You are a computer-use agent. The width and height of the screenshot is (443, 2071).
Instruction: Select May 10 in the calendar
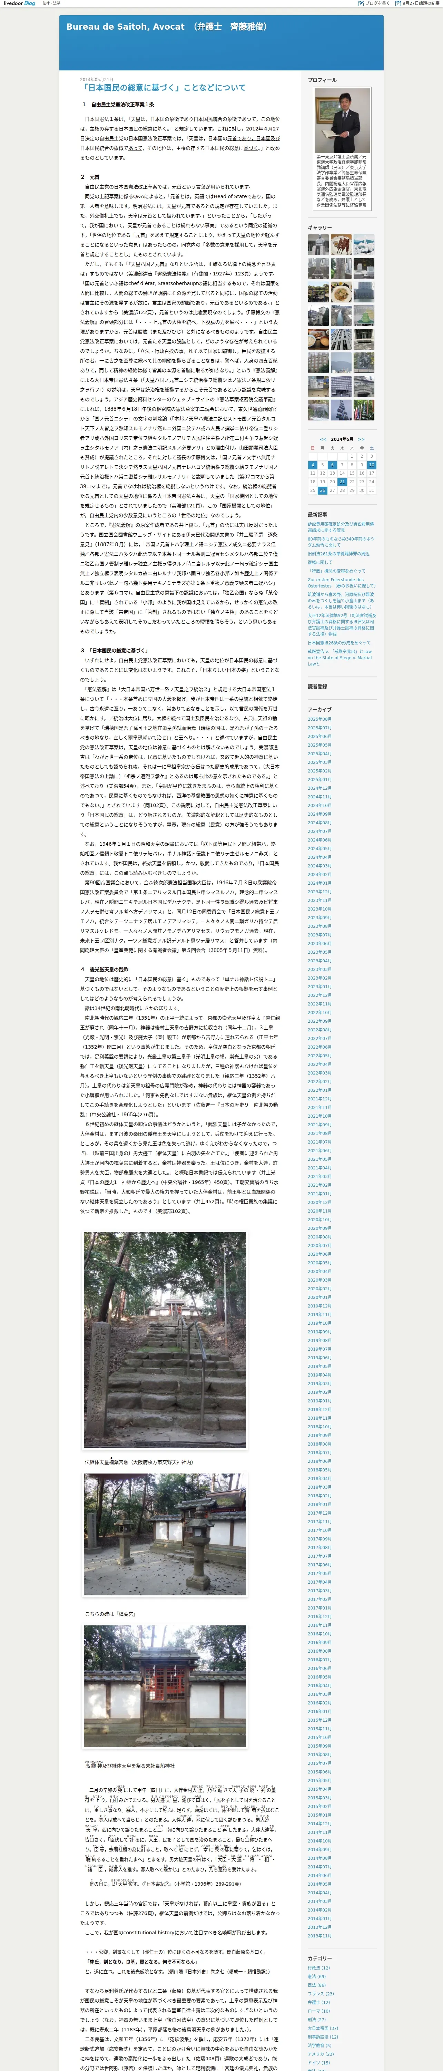(x=372, y=465)
